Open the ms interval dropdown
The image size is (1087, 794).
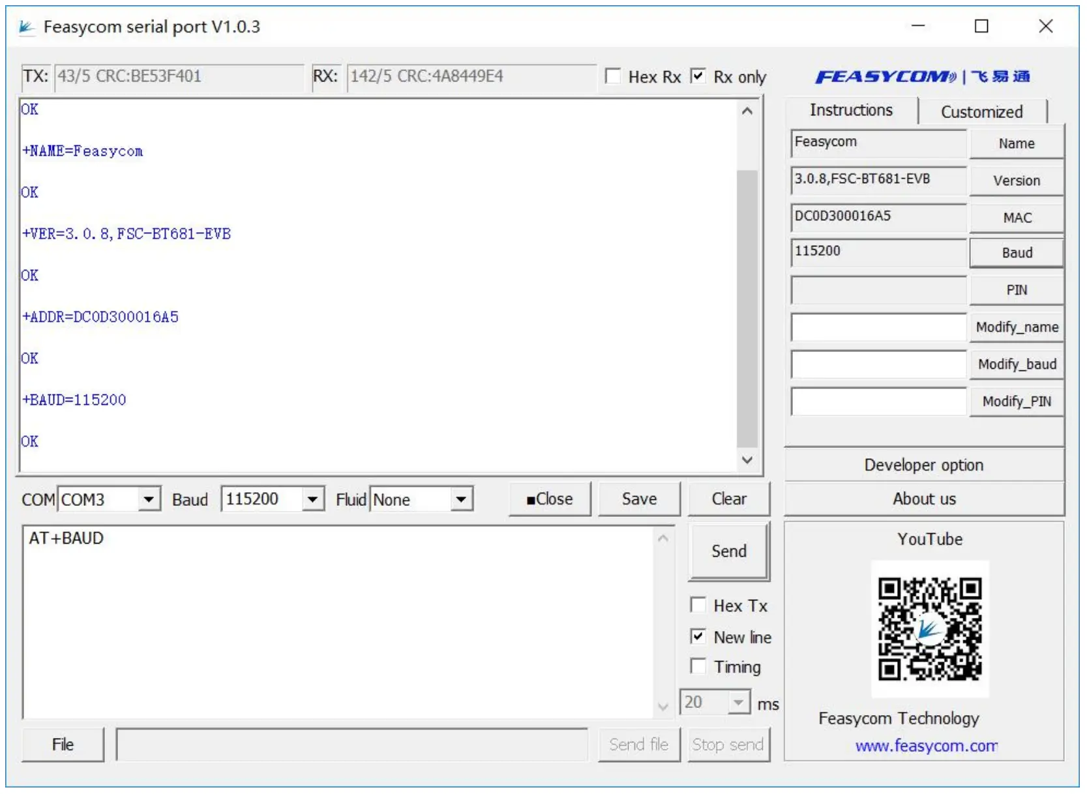[x=737, y=703]
